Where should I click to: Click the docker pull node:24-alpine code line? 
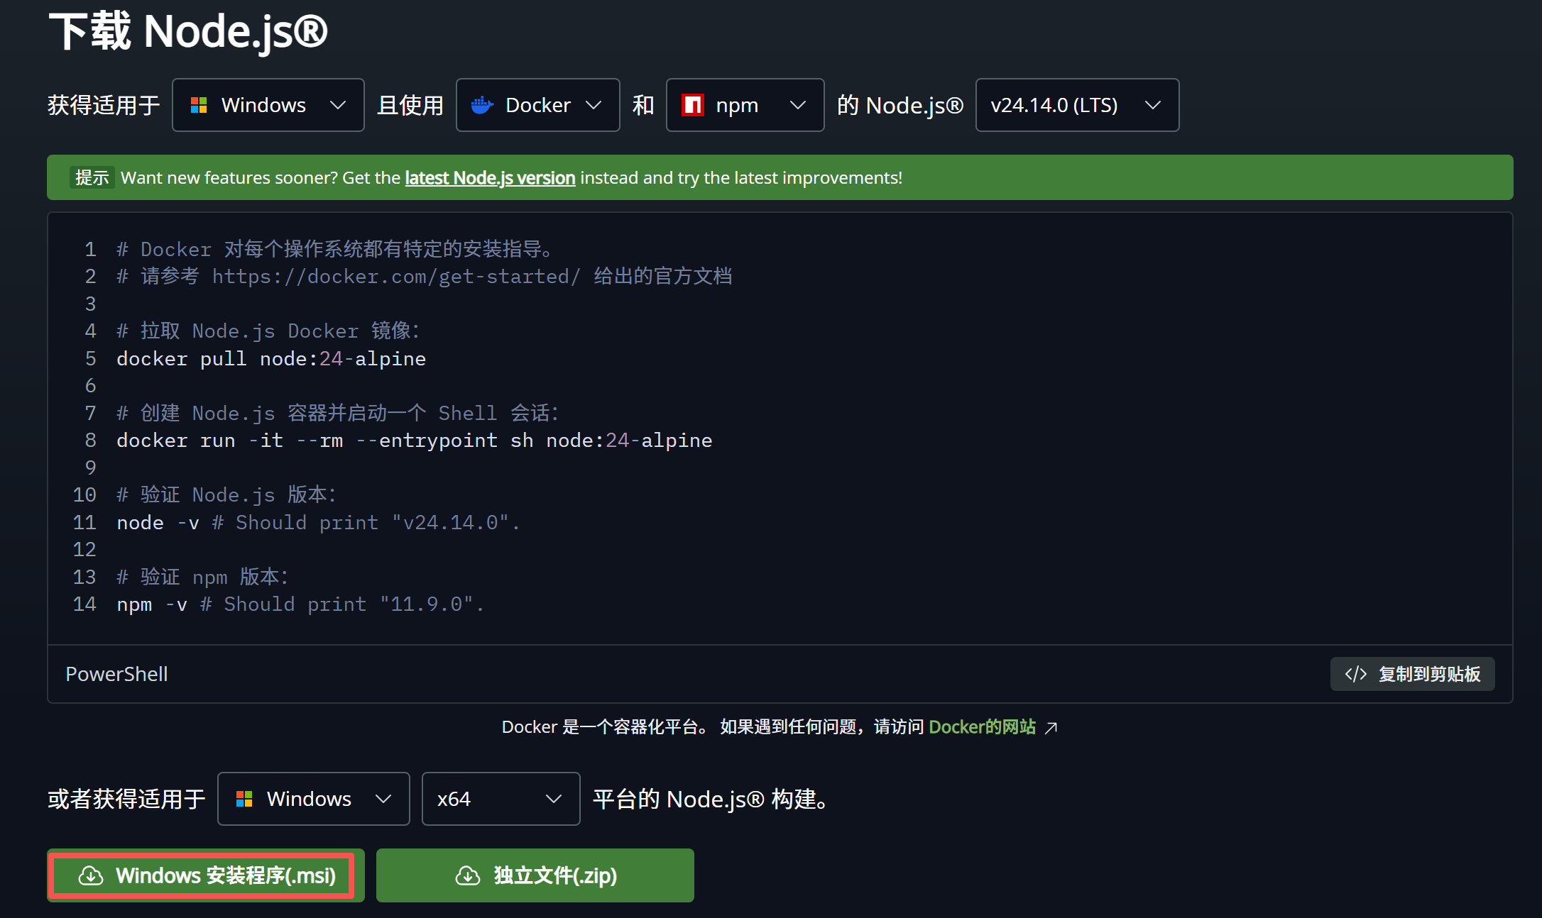point(271,359)
